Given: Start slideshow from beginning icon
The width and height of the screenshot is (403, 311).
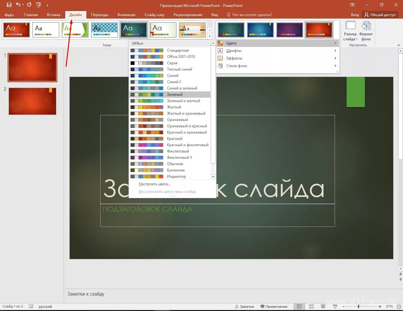Looking at the screenshot, I should 39,5.
